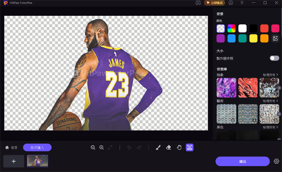Open settings gear next to export button
Screen dimensions: 282x172
[x=276, y=161]
